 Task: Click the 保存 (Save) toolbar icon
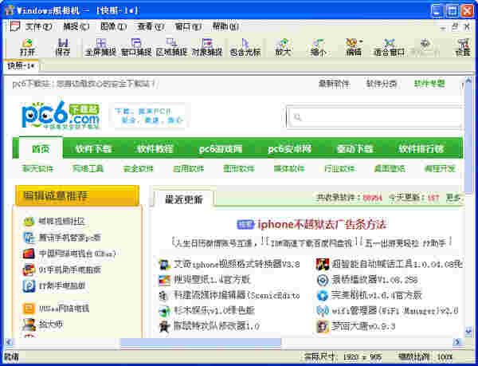coord(63,47)
